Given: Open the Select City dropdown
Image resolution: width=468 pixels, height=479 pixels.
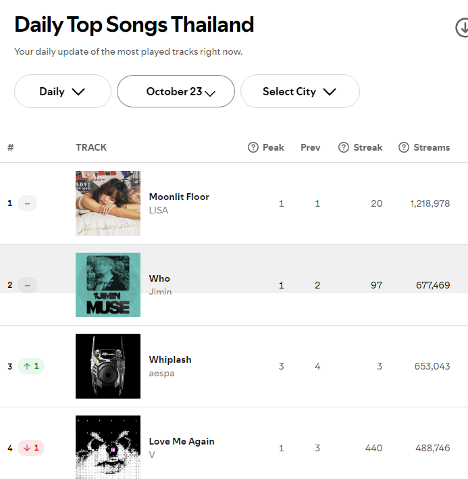Looking at the screenshot, I should point(300,91).
